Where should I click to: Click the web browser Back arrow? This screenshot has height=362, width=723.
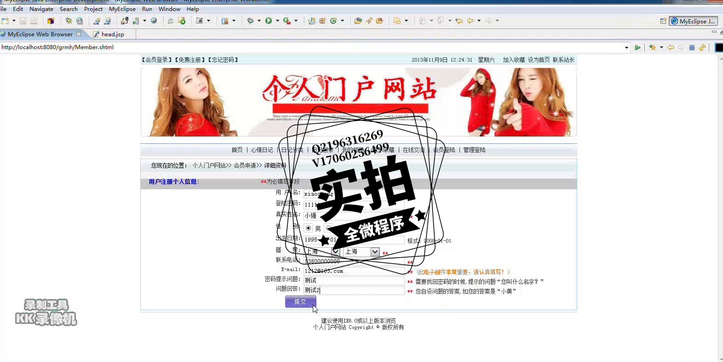tap(671, 47)
